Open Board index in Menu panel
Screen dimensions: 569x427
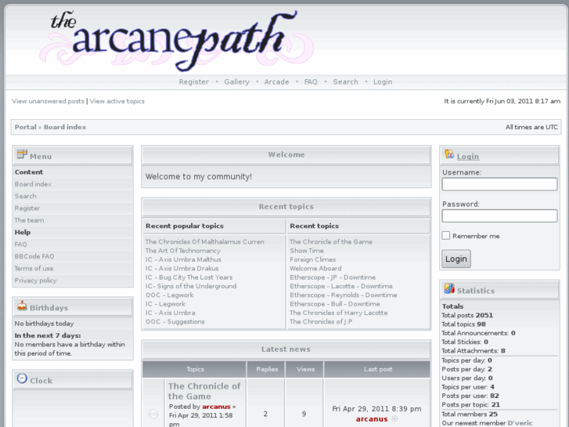pos(33,184)
